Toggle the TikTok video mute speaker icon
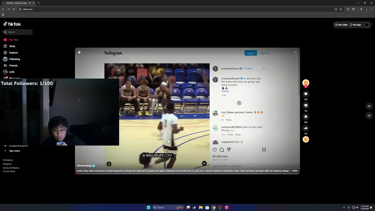Image resolution: width=375 pixels, height=211 pixels. click(x=79, y=52)
